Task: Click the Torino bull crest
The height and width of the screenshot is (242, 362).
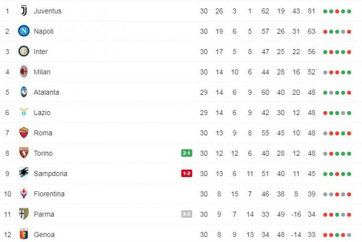Action: click(24, 153)
